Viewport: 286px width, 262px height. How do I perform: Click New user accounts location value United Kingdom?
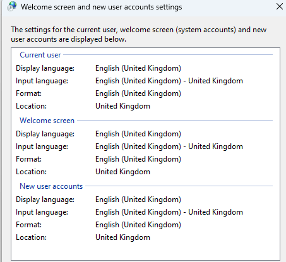pyautogui.click(x=122, y=237)
